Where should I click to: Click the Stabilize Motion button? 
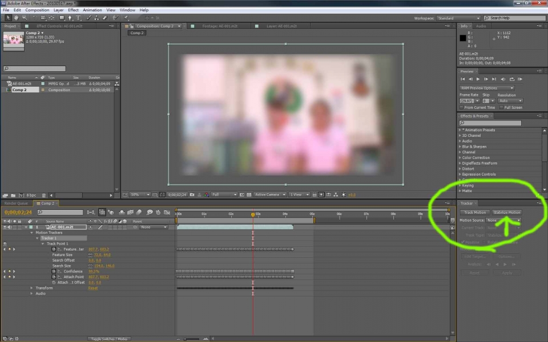[x=507, y=212]
